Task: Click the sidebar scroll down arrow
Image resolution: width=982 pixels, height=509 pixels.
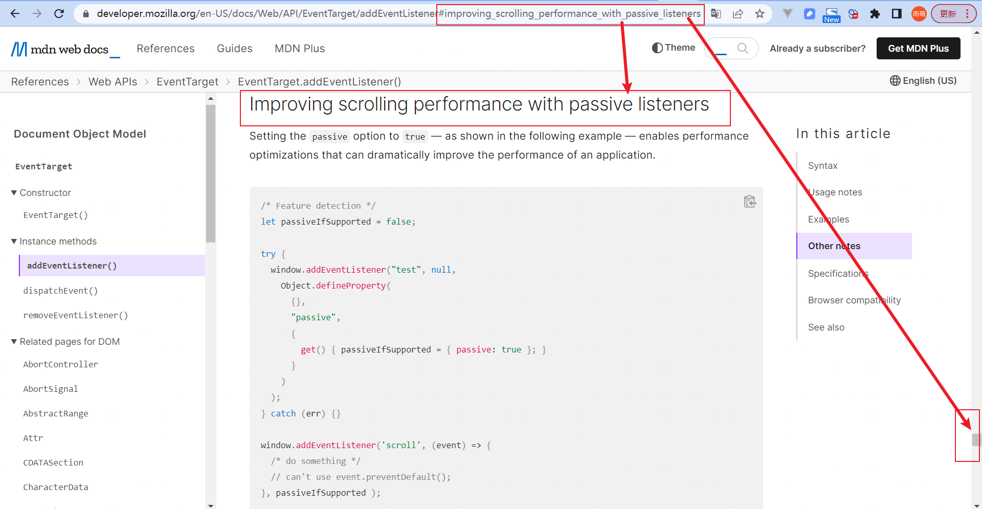Action: coord(211,505)
